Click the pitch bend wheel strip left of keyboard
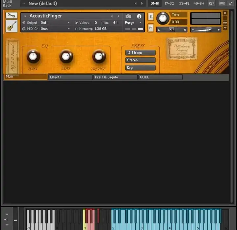This screenshot has height=230, width=237. [x=15, y=219]
